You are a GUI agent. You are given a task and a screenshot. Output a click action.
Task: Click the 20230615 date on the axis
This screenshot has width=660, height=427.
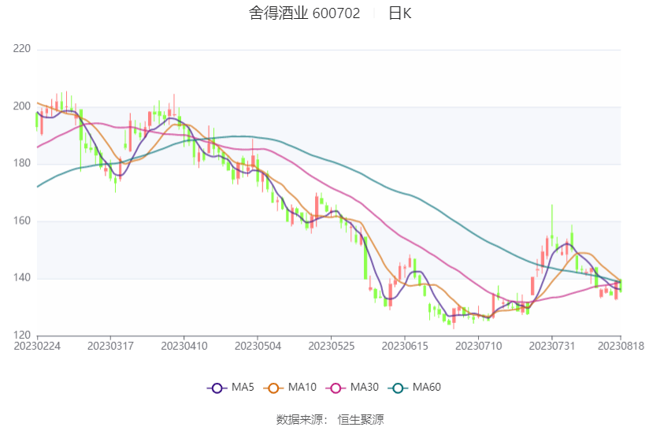tap(404, 346)
